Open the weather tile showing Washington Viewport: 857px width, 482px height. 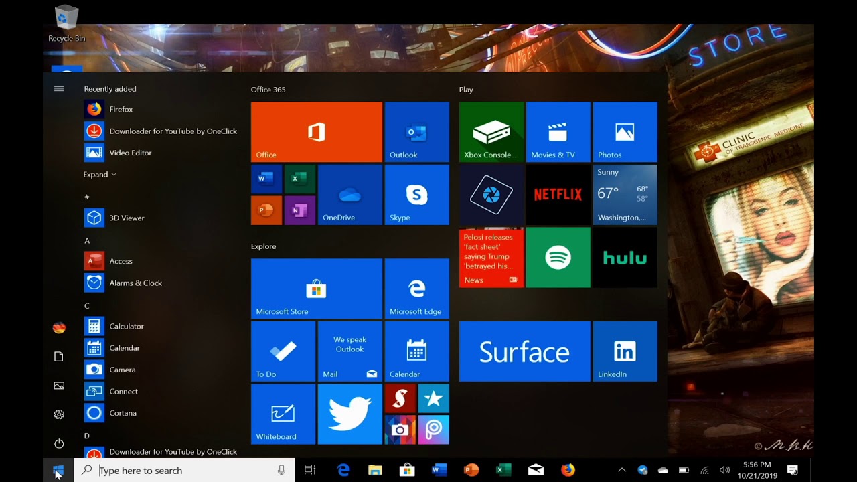click(625, 195)
